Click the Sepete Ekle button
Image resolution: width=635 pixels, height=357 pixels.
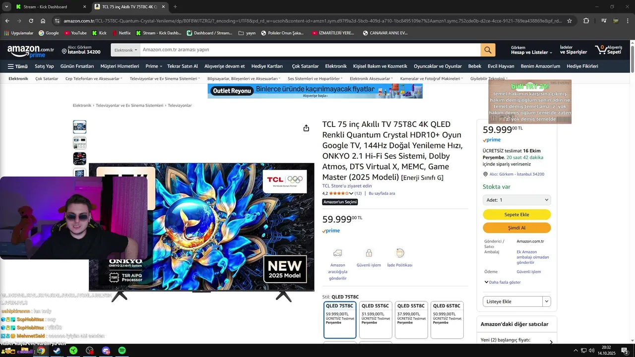click(516, 214)
